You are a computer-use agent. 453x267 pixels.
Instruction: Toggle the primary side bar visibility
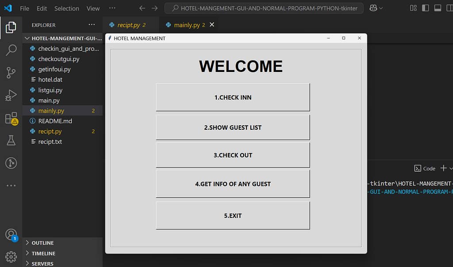425,8
